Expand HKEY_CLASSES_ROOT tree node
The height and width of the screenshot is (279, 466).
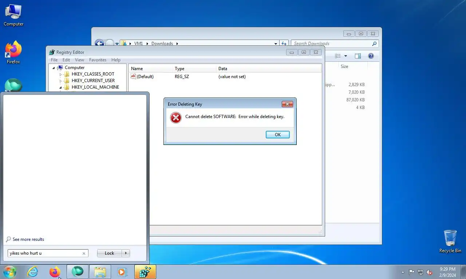60,74
